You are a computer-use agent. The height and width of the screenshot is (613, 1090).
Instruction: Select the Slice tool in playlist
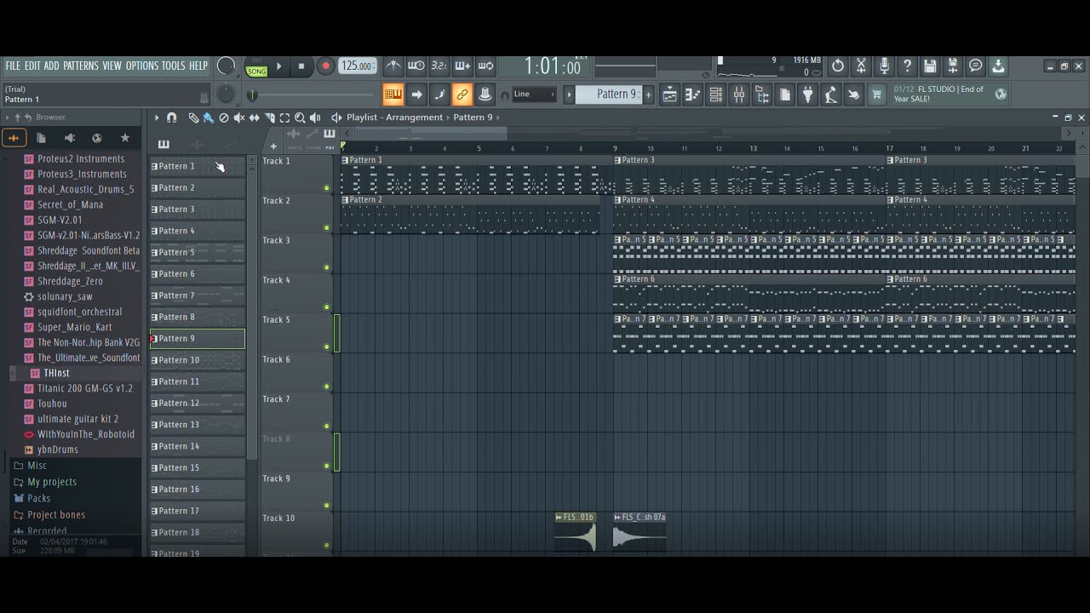270,117
